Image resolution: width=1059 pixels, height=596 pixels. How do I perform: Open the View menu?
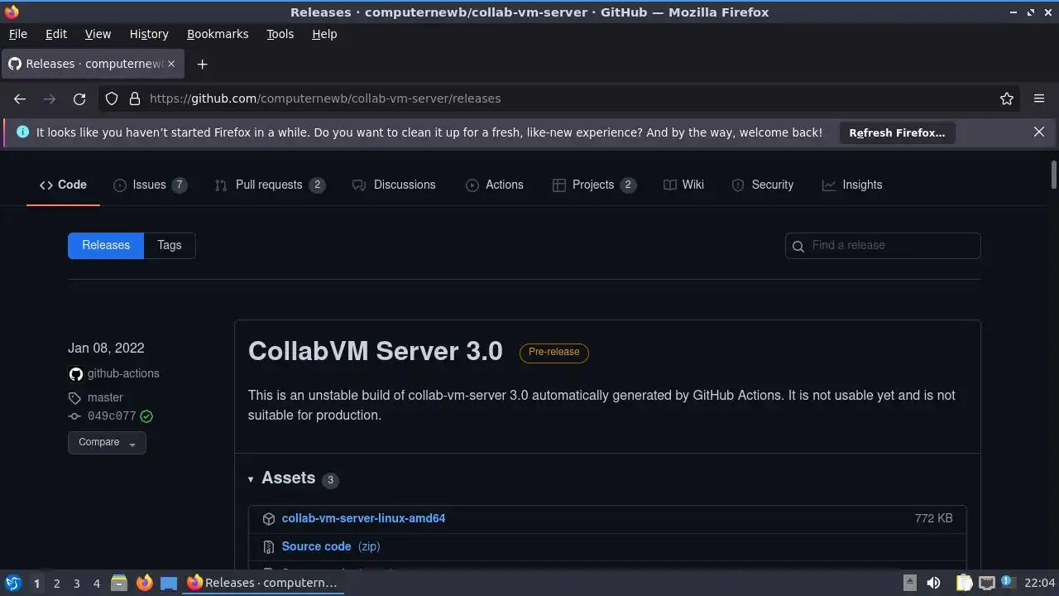pyautogui.click(x=98, y=34)
